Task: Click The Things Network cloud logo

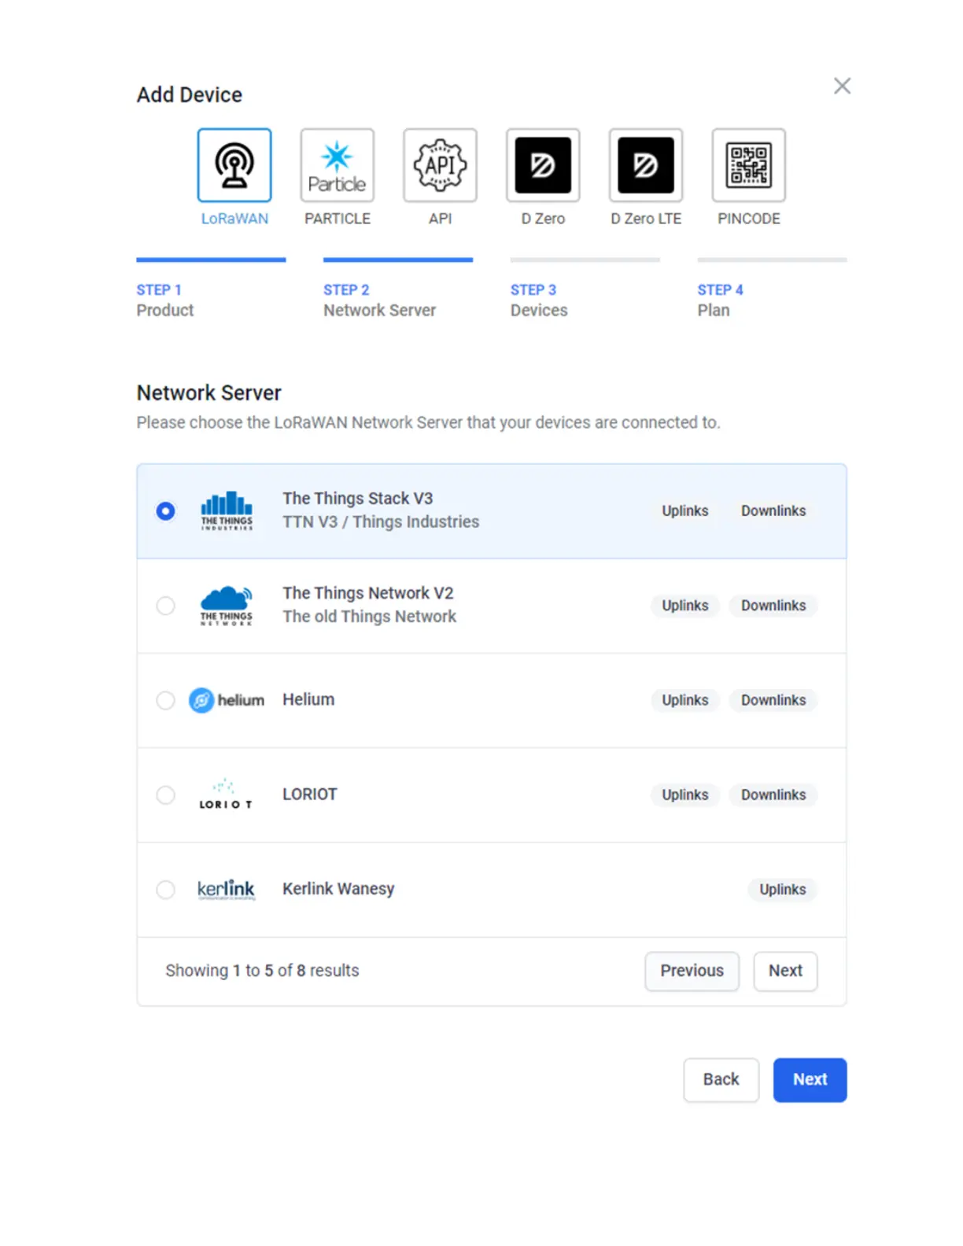Action: (x=227, y=606)
